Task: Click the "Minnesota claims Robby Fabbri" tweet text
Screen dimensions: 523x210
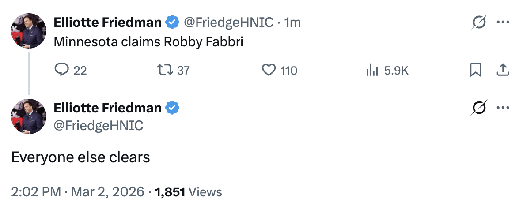Action: point(148,42)
